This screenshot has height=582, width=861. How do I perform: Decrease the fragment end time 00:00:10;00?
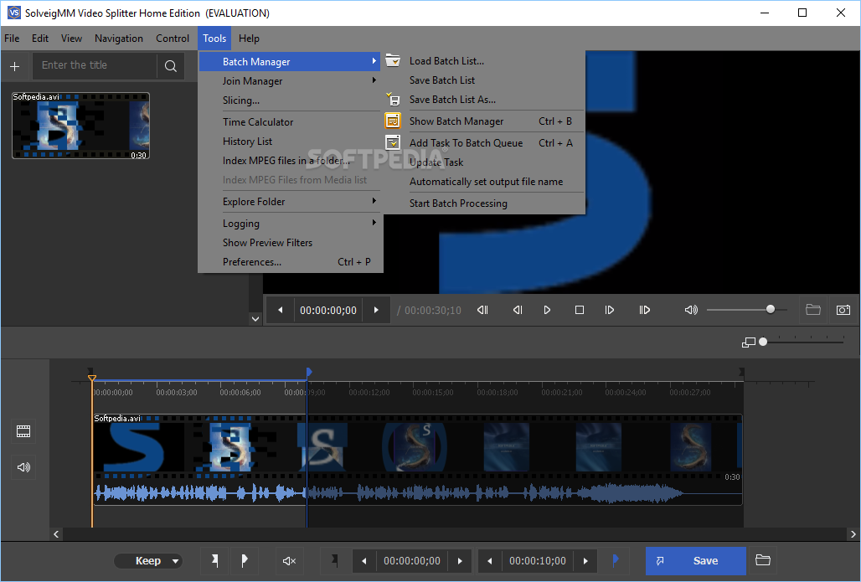[490, 560]
